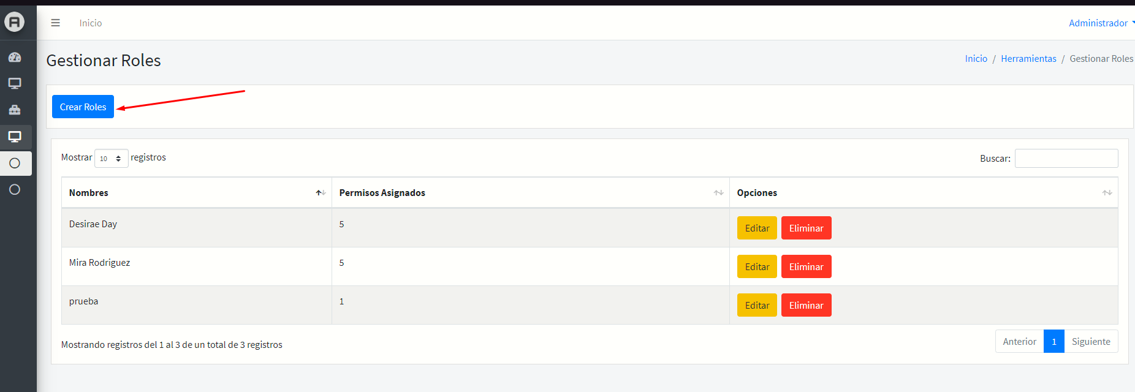This screenshot has width=1135, height=392.
Task: Open the toolbox sidebar icon
Action: click(x=15, y=110)
